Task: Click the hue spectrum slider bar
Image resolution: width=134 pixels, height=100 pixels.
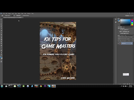Action: click(x=132, y=22)
